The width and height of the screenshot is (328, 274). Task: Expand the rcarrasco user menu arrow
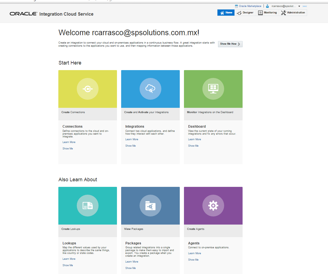(299, 6)
